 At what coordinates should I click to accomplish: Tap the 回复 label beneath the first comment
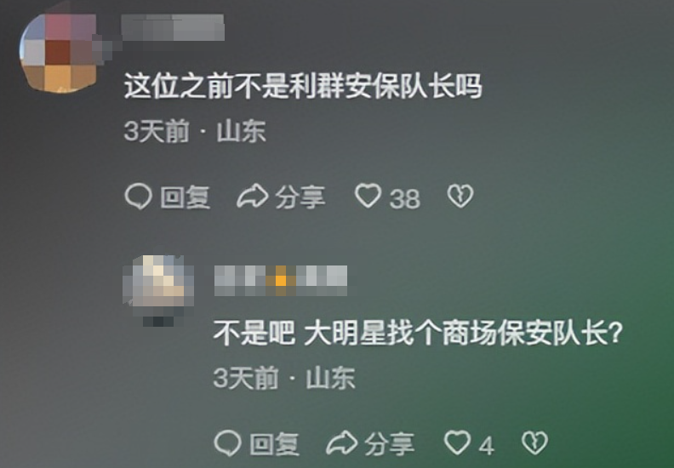pyautogui.click(x=186, y=197)
